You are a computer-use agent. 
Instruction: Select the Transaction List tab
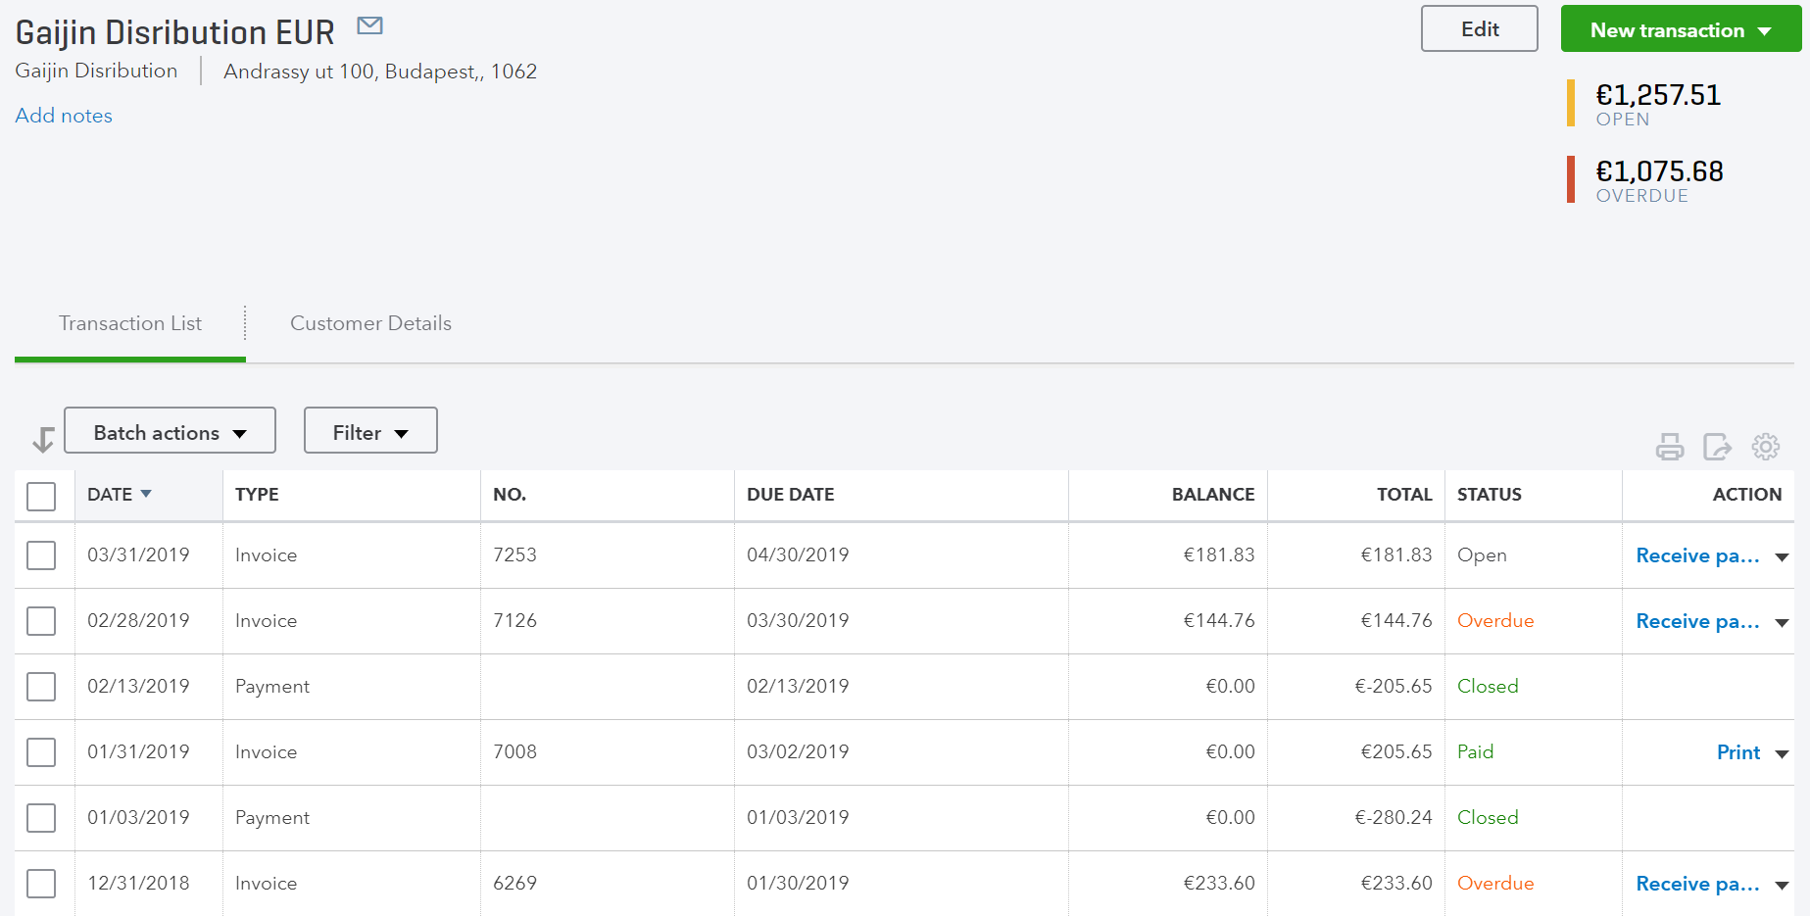[129, 323]
